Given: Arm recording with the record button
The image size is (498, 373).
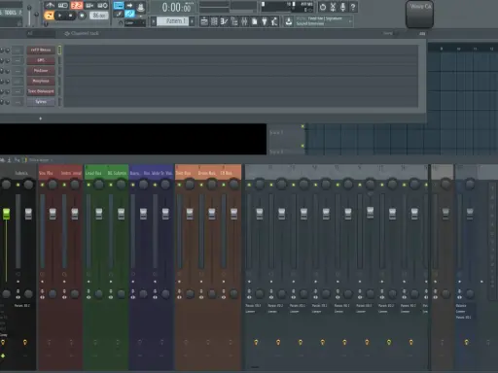Looking at the screenshot, I should click(x=82, y=16).
